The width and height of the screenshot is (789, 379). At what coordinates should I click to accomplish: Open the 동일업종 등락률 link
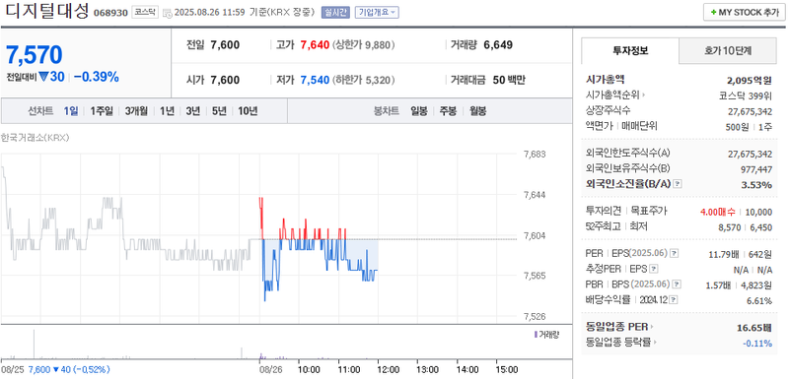point(621,343)
